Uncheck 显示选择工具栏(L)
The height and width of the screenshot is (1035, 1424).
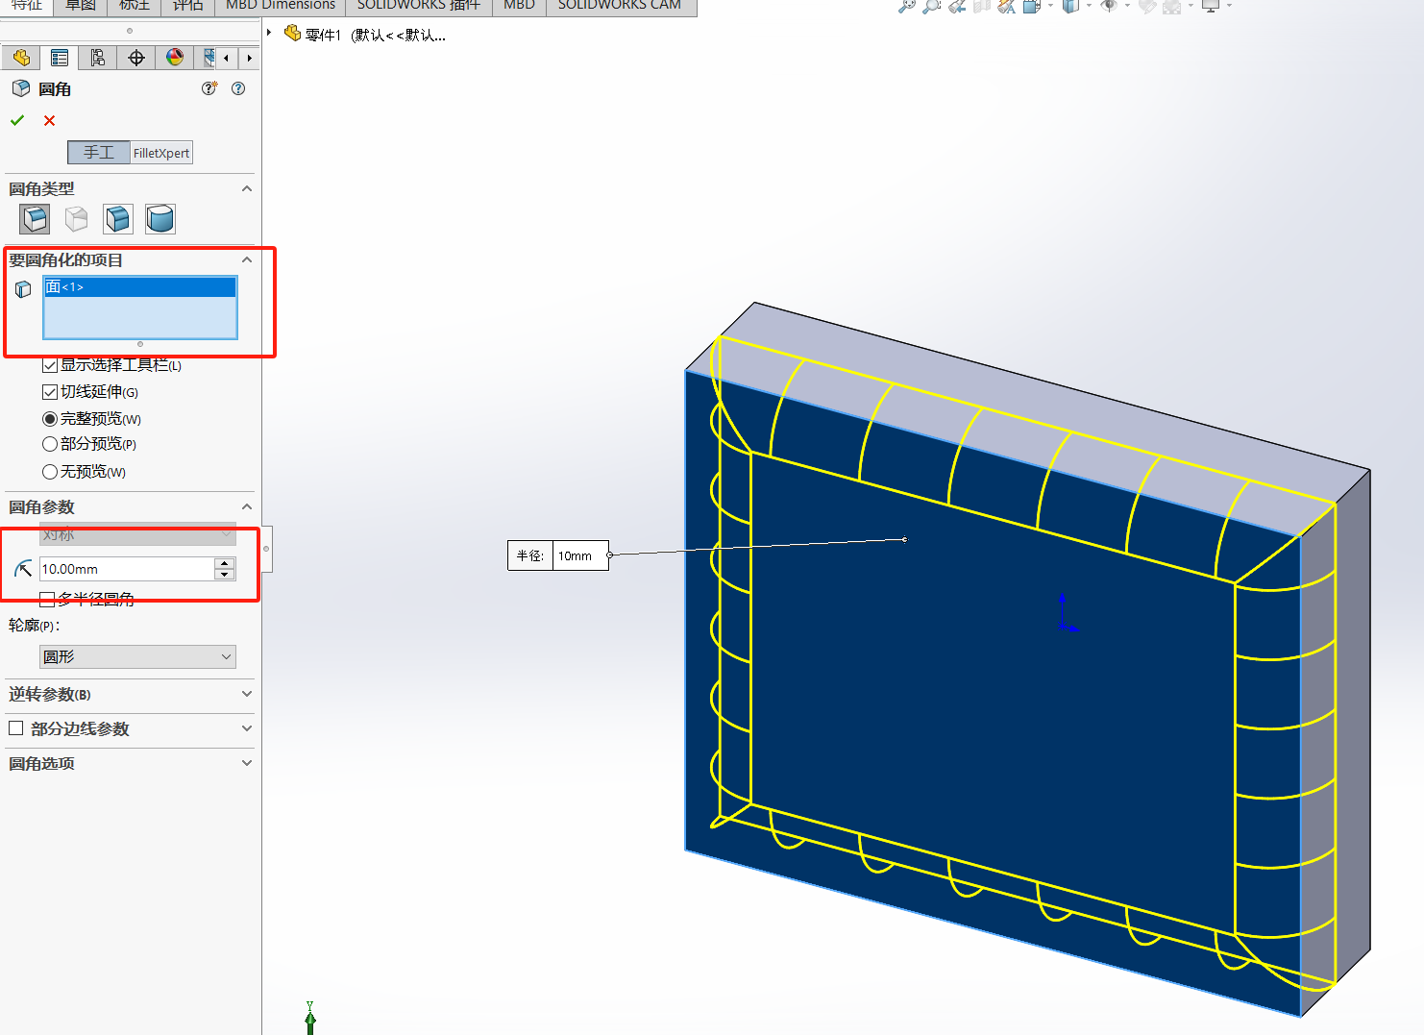[x=49, y=364]
